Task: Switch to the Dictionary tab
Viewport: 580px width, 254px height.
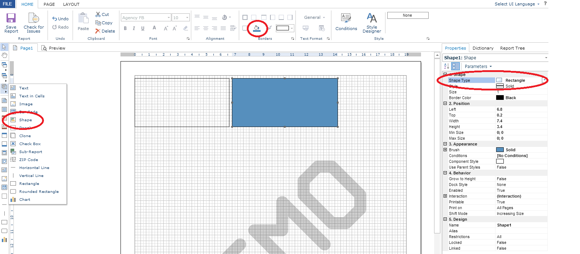Action: coord(483,48)
